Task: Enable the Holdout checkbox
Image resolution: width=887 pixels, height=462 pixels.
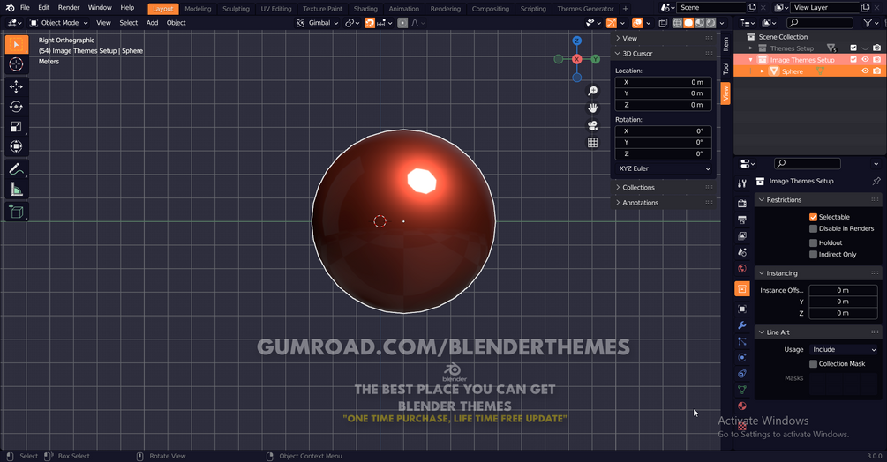Action: pos(813,242)
